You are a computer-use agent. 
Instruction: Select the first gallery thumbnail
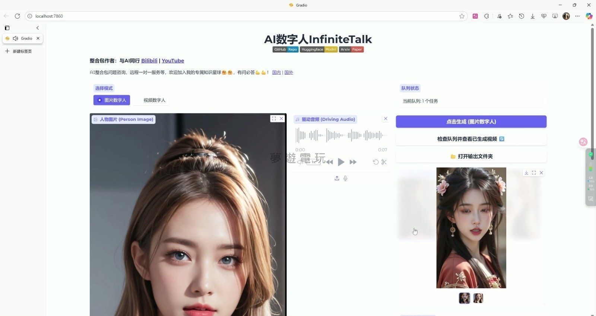coord(465,298)
